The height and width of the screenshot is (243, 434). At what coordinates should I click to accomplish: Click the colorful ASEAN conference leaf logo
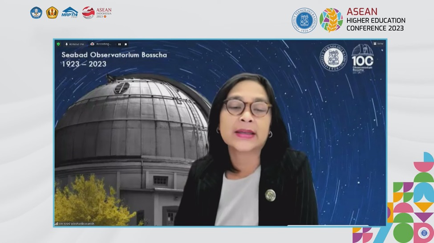(331, 20)
